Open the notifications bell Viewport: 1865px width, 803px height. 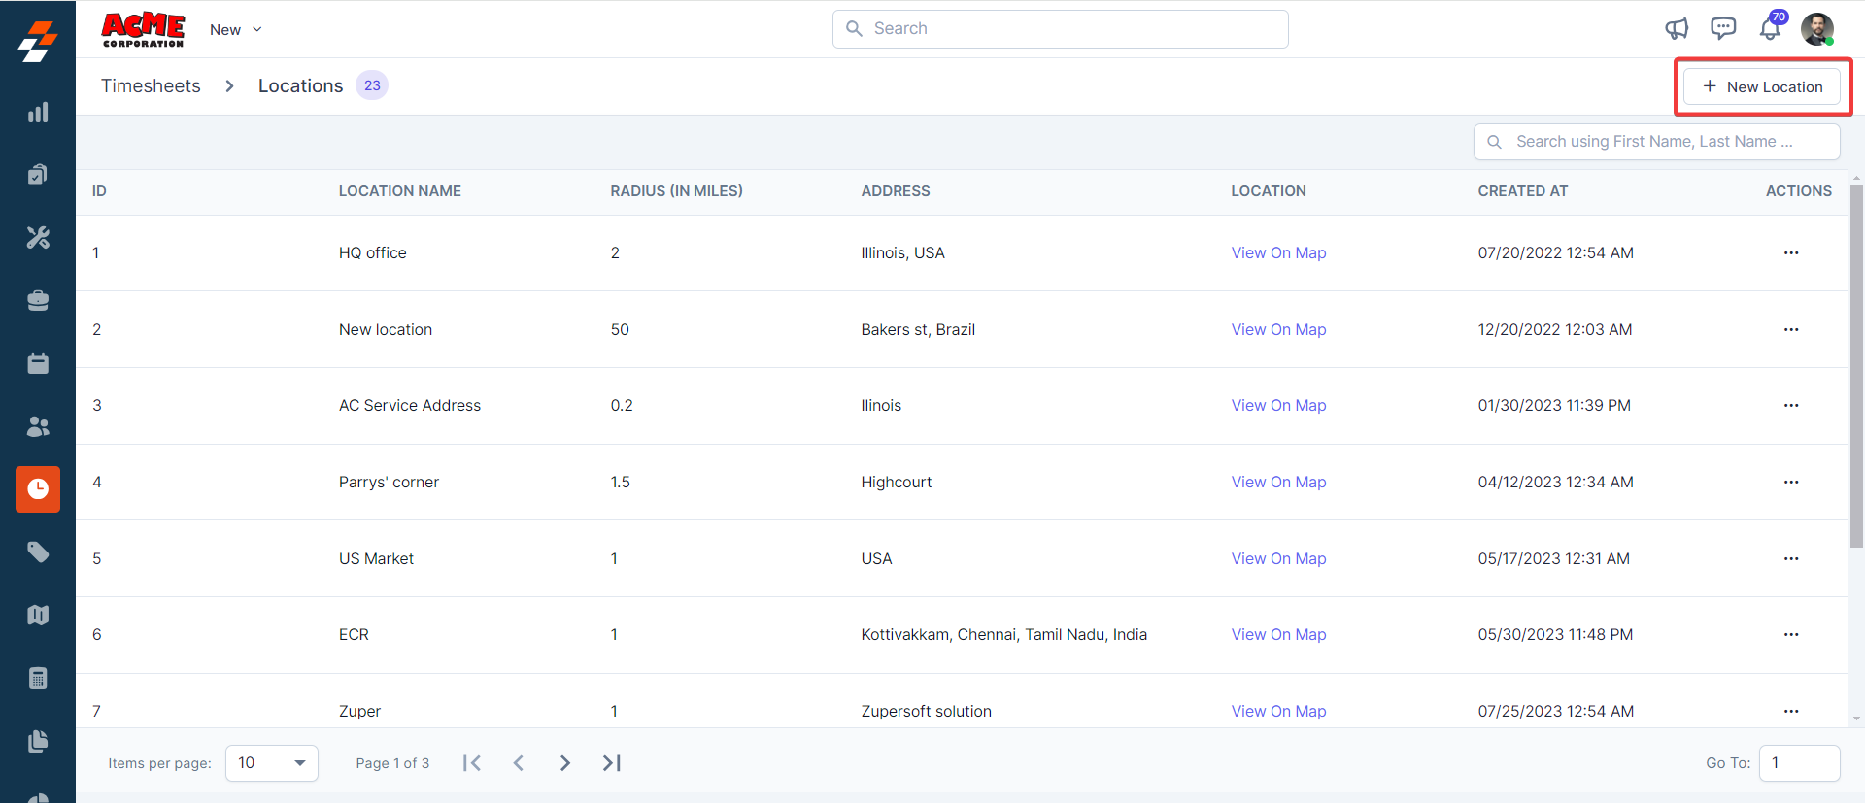click(1770, 29)
